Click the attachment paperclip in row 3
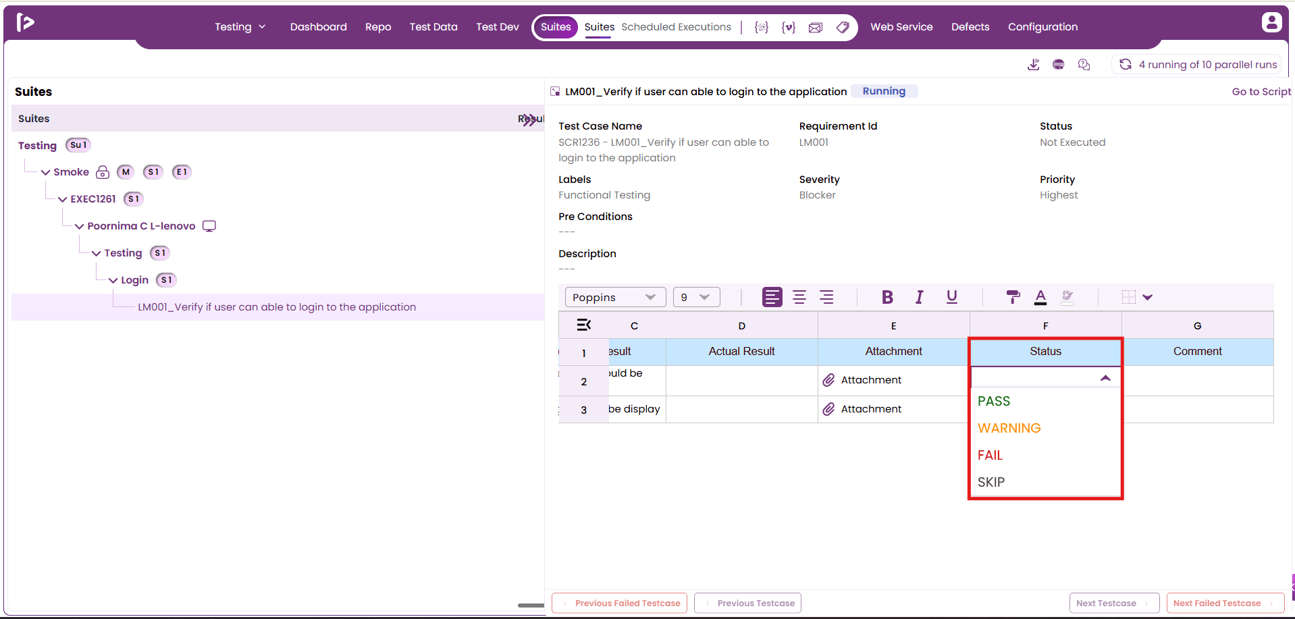 point(828,409)
